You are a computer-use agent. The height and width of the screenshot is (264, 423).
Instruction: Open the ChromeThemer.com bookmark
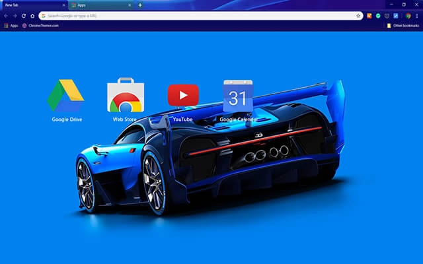(40, 26)
